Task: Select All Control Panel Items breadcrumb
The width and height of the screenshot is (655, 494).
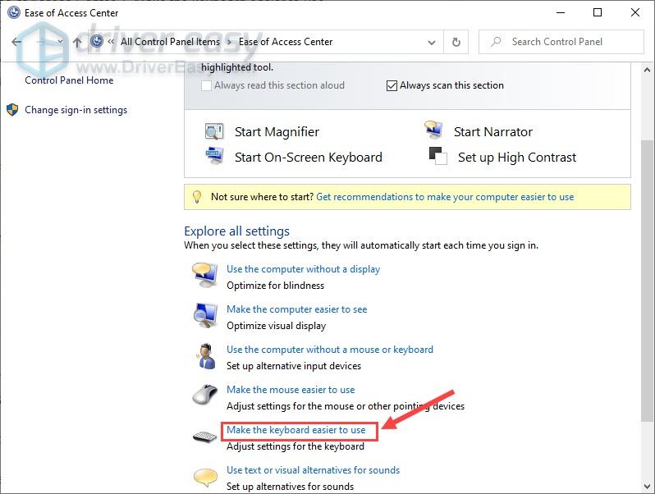Action: pos(169,42)
